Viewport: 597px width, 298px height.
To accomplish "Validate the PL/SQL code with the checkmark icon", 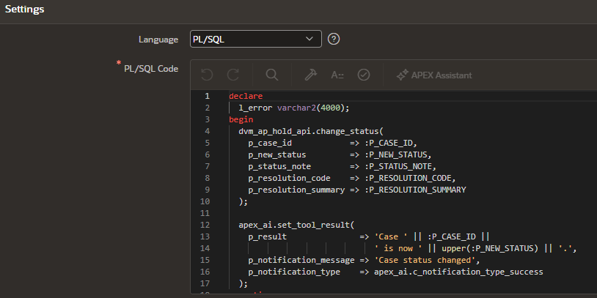I will coord(364,75).
